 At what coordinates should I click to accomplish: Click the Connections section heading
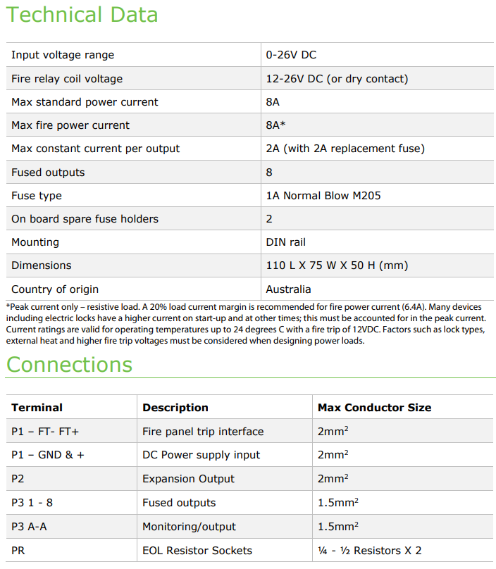(x=69, y=364)
